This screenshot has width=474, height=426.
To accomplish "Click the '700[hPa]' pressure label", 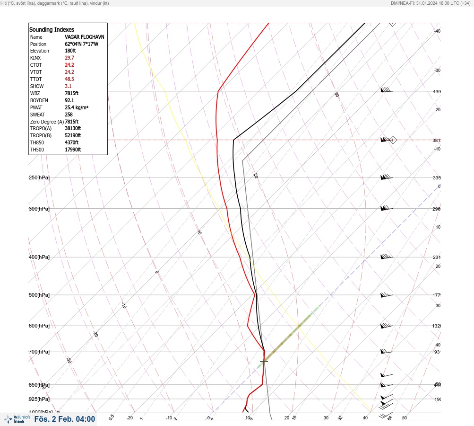I will pos(39,352).
